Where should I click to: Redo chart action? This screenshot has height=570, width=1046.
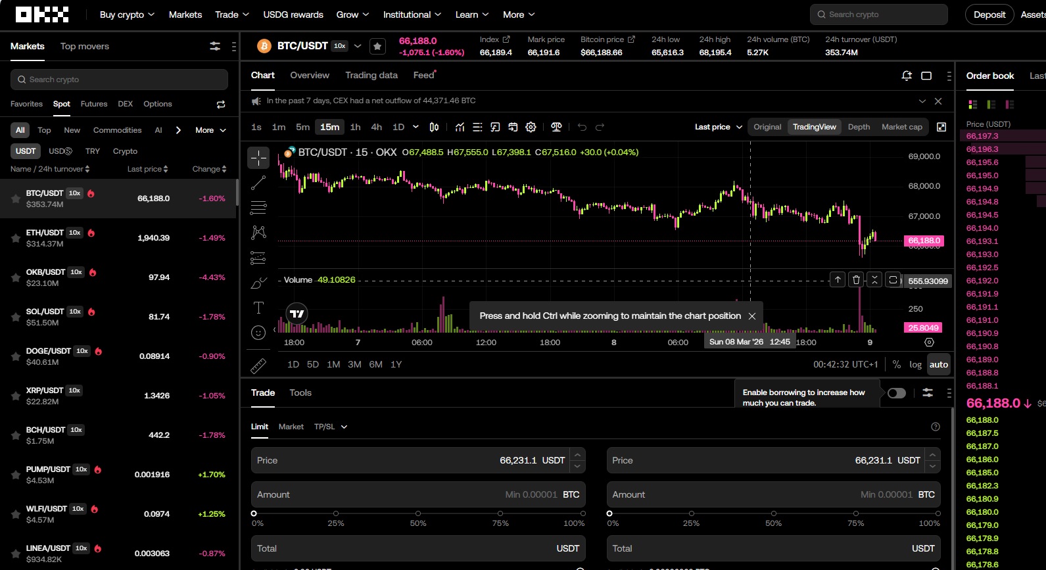pos(600,127)
